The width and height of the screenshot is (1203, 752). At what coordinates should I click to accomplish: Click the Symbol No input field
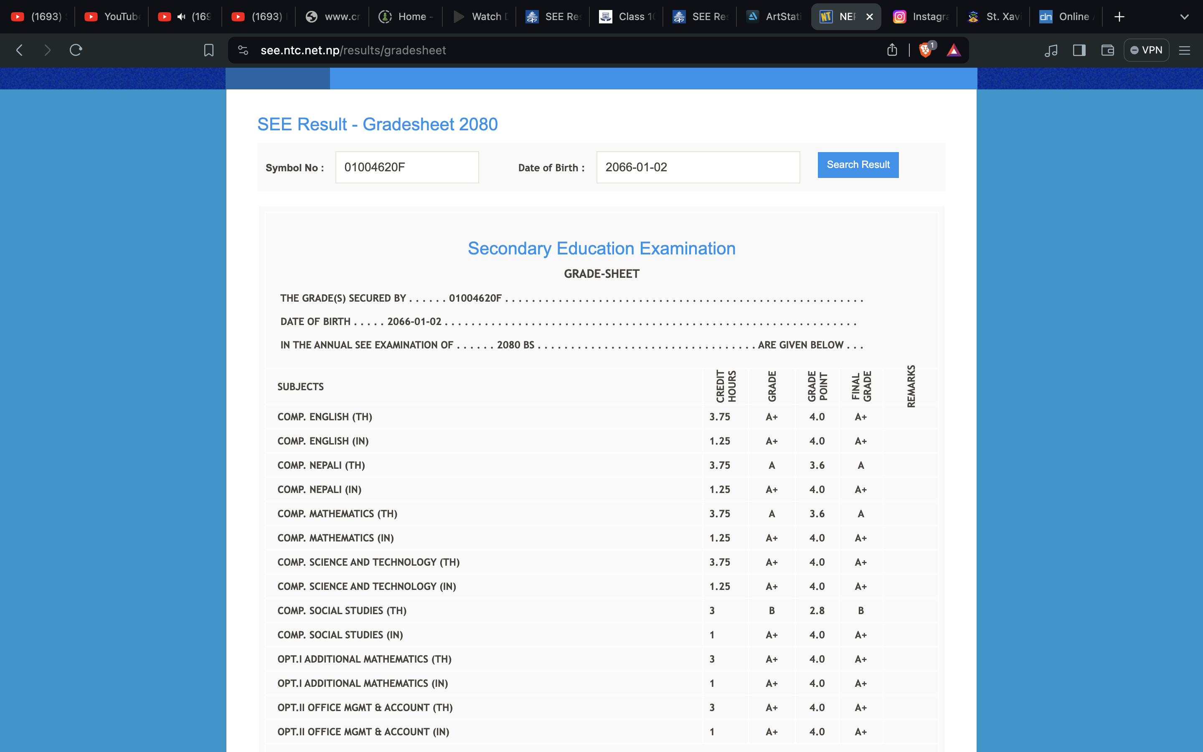tap(406, 167)
